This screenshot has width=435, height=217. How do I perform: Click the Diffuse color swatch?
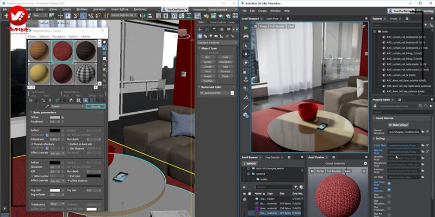pos(55,117)
